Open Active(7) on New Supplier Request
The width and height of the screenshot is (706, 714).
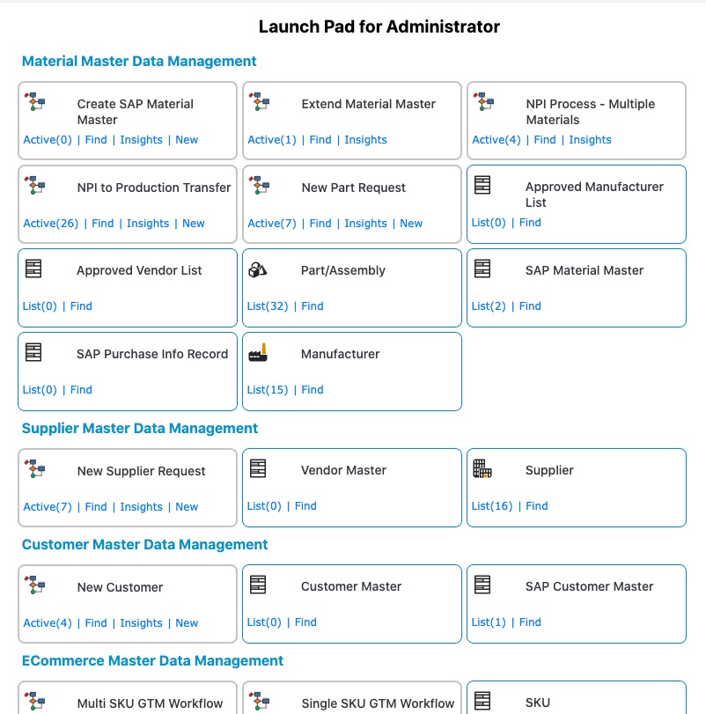tap(48, 506)
